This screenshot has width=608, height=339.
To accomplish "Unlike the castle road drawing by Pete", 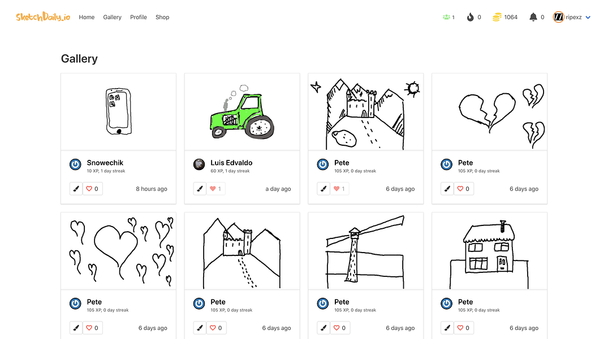I will pos(339,188).
